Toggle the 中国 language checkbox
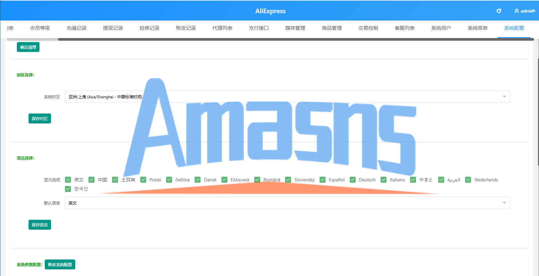This screenshot has height=276, width=539. [91, 180]
